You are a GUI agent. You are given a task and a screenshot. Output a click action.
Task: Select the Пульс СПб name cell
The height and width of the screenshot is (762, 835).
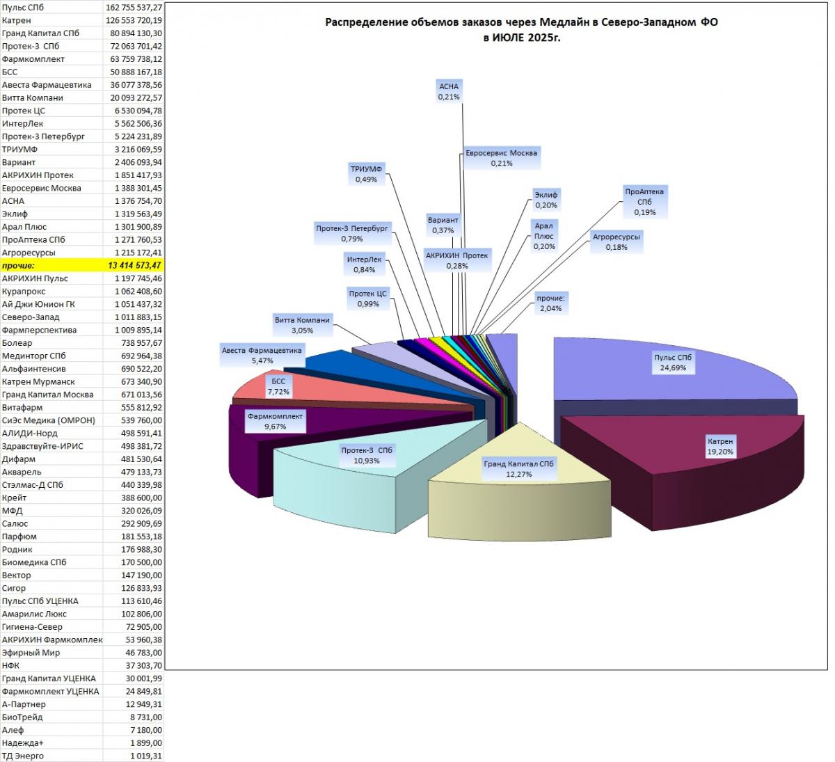[x=51, y=7]
